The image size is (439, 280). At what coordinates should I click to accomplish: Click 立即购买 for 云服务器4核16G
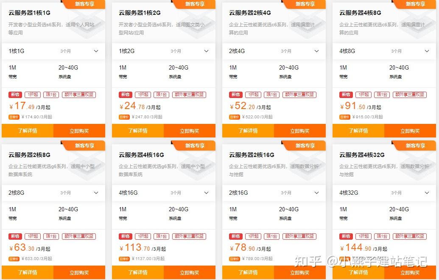(190, 272)
